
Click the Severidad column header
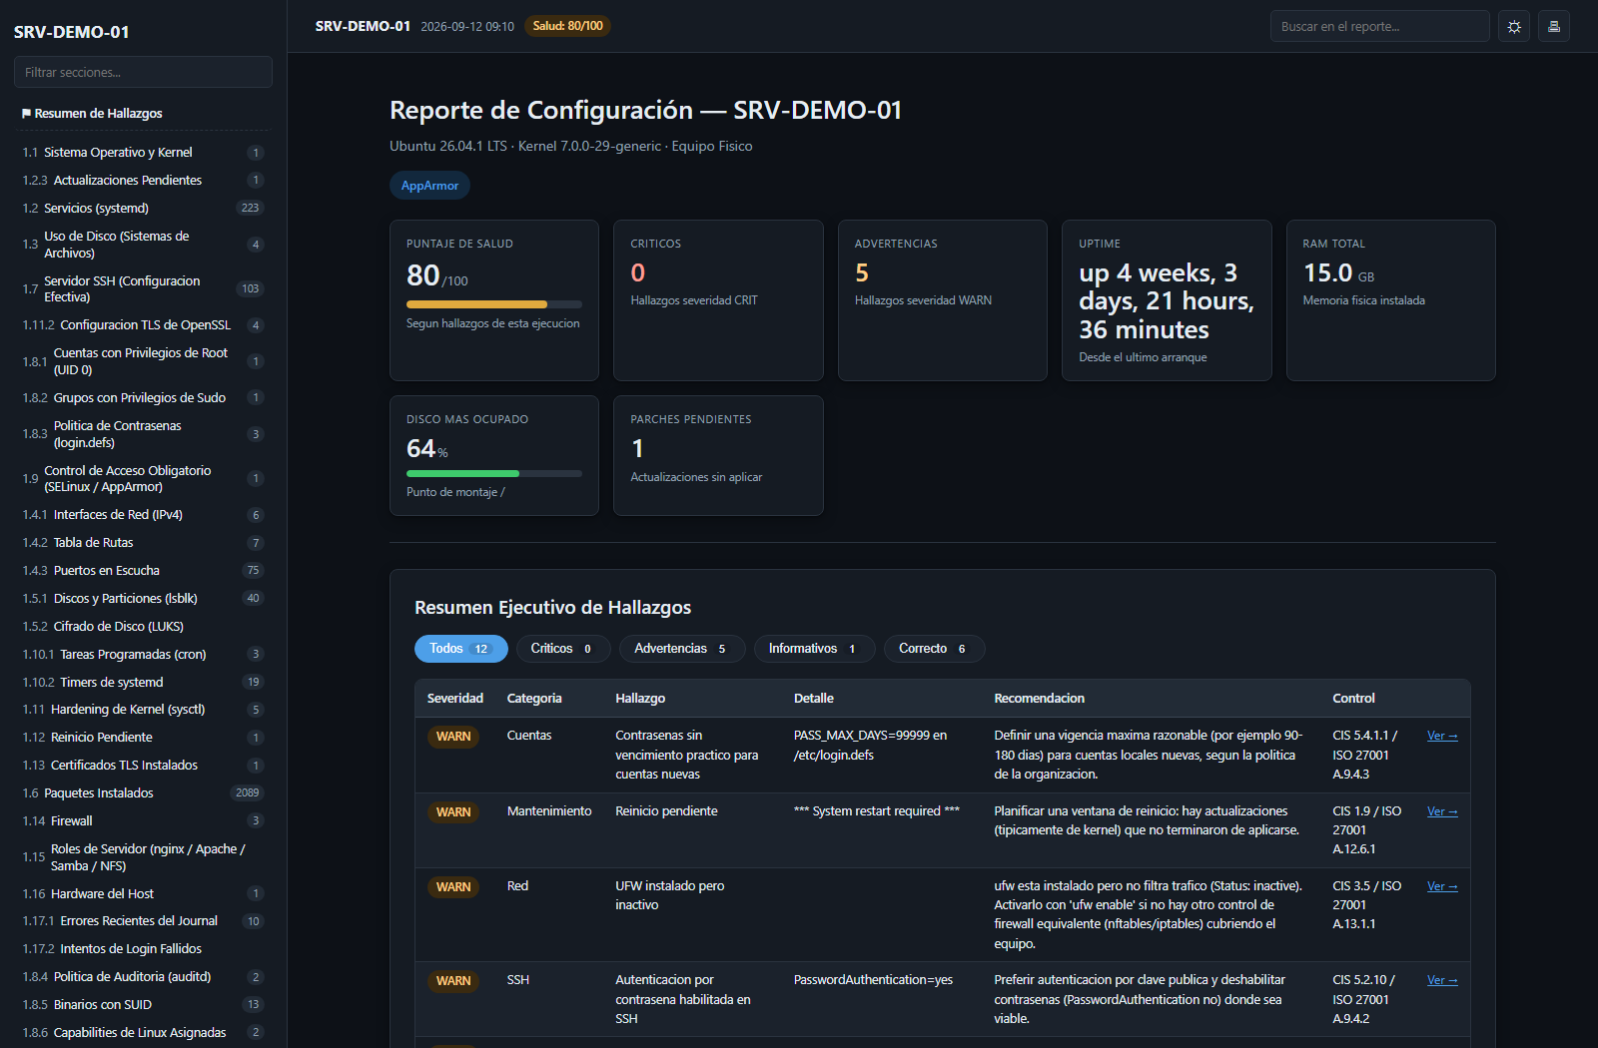point(455,699)
